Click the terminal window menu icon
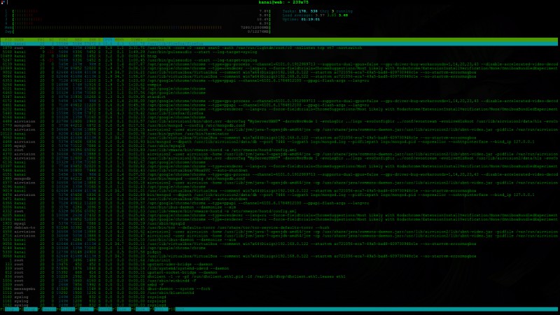The width and height of the screenshot is (560, 315). pos(3,2)
